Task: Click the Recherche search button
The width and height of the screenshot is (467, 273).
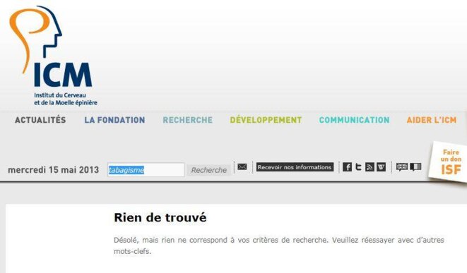Action: click(209, 170)
